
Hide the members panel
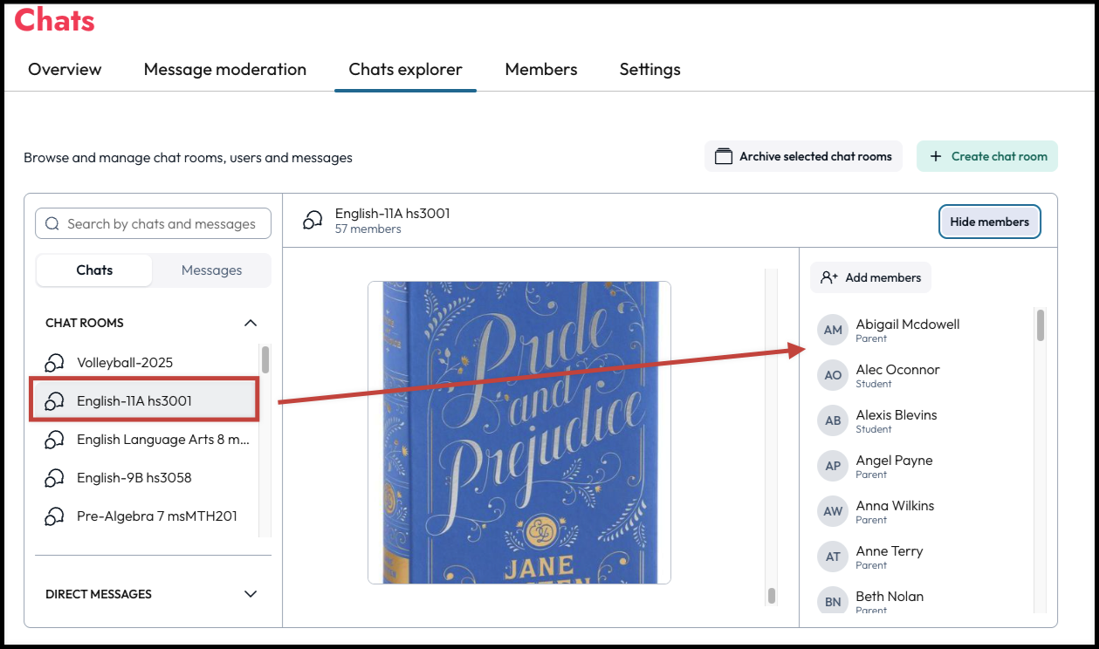pos(989,222)
